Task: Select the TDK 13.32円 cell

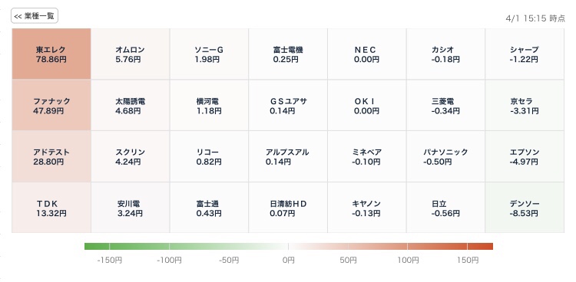Action: pos(51,208)
